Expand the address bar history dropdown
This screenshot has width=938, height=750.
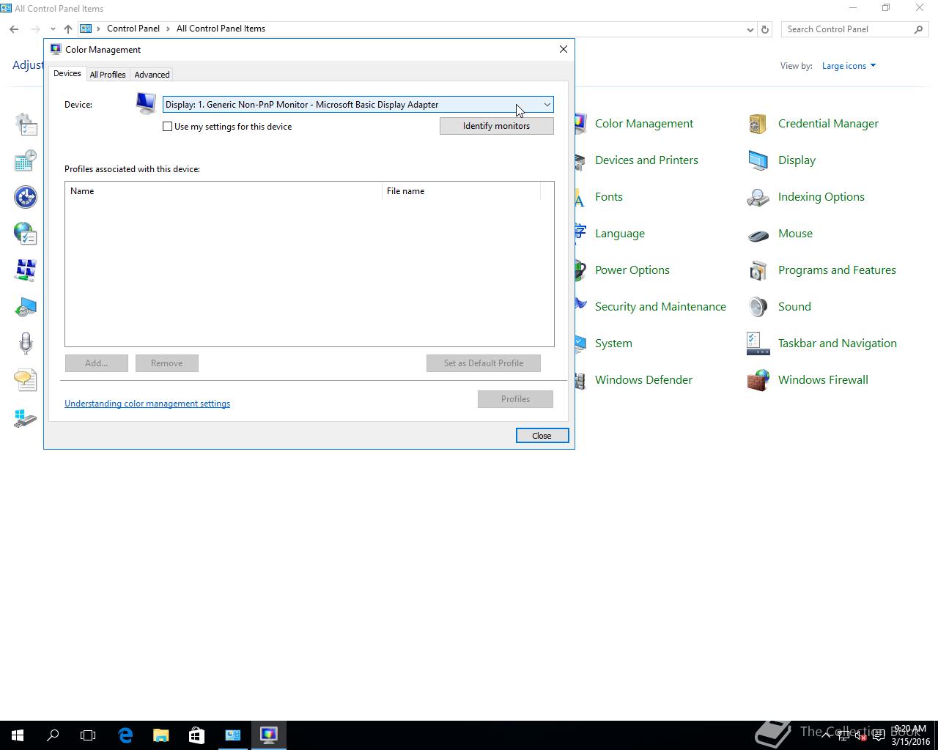pos(750,29)
